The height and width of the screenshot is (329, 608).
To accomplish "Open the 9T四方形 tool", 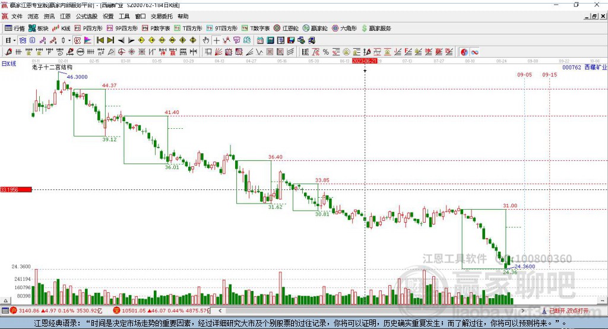I will click(x=222, y=29).
